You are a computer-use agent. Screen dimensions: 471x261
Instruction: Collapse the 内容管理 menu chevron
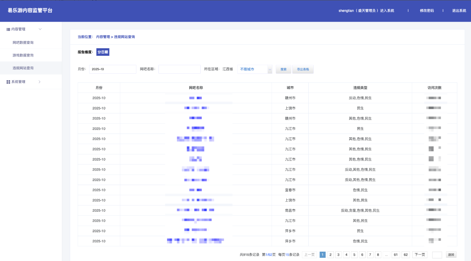pyautogui.click(x=40, y=29)
